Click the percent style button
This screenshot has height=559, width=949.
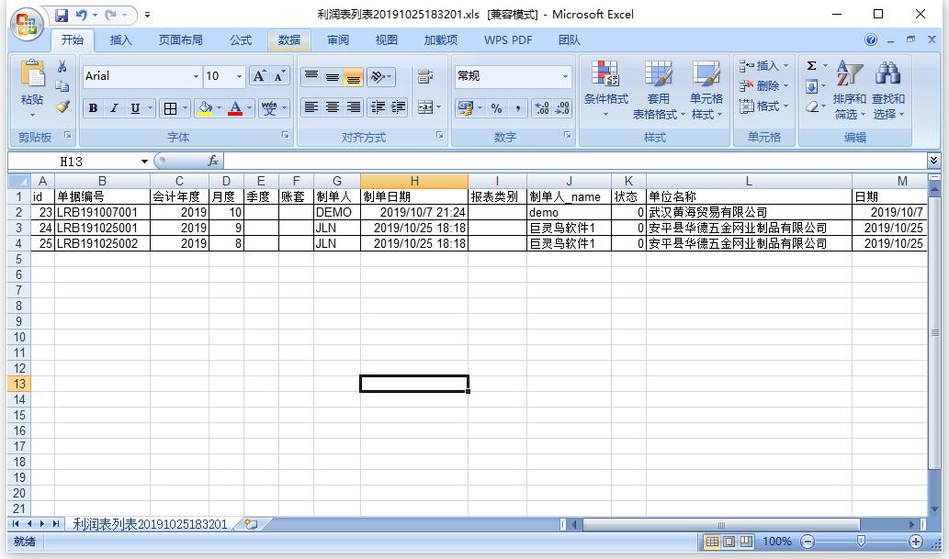click(496, 108)
